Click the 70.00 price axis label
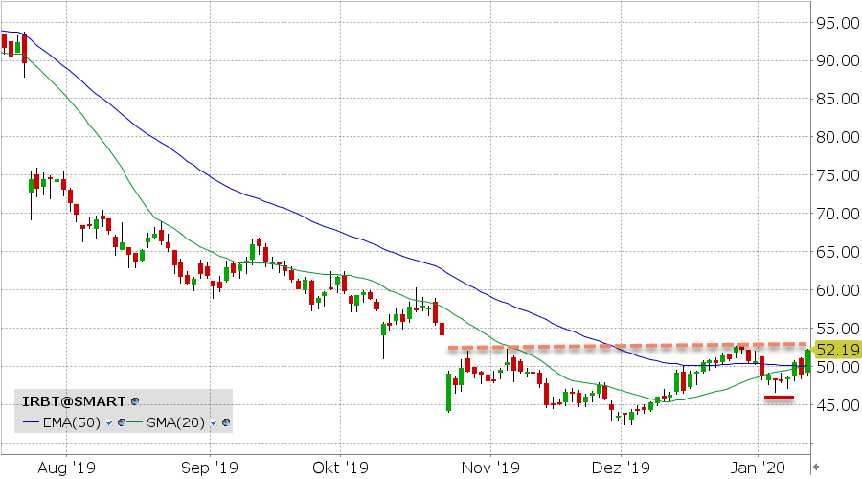 (838, 214)
